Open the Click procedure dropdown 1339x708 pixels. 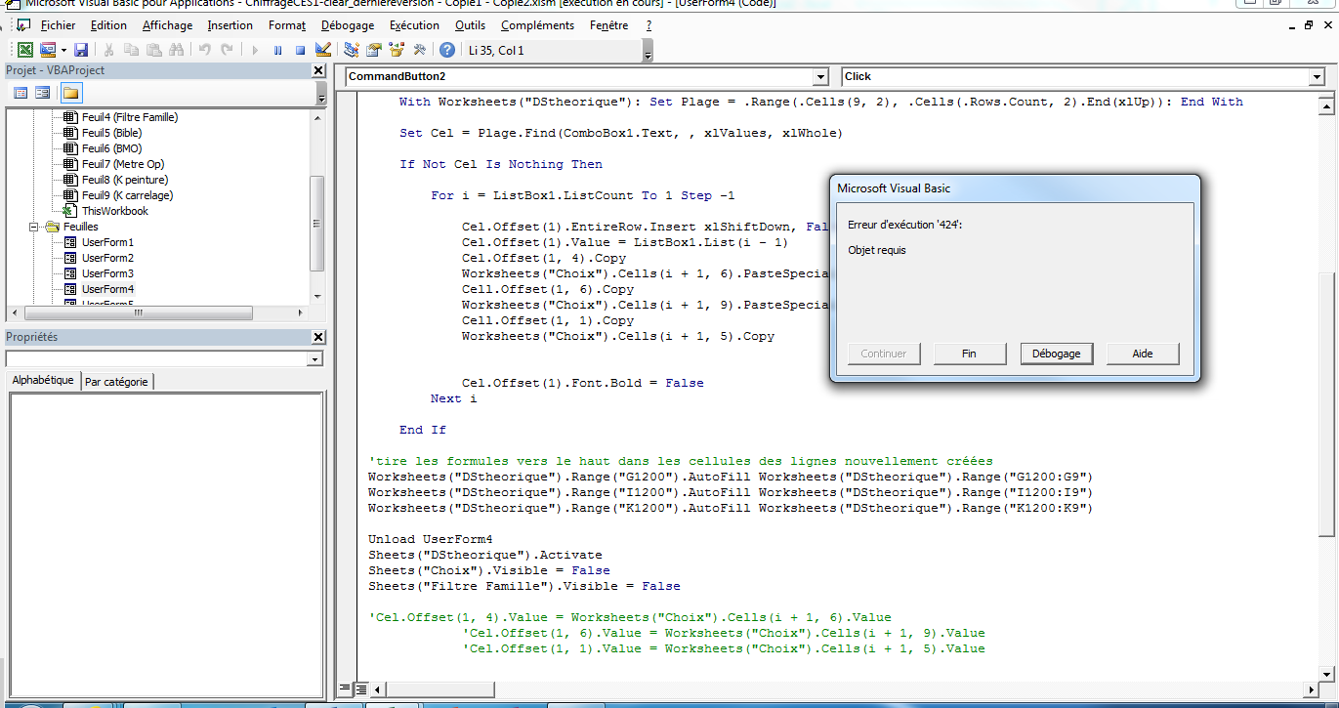[x=1317, y=76]
